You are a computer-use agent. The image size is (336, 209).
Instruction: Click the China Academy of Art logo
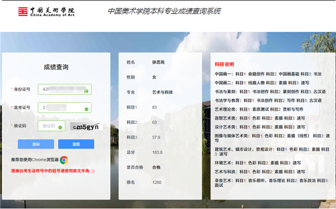46,12
